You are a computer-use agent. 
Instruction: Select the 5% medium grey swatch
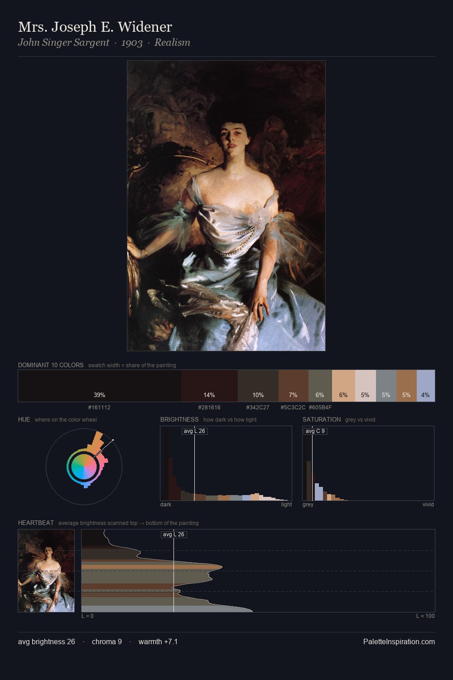[386, 386]
